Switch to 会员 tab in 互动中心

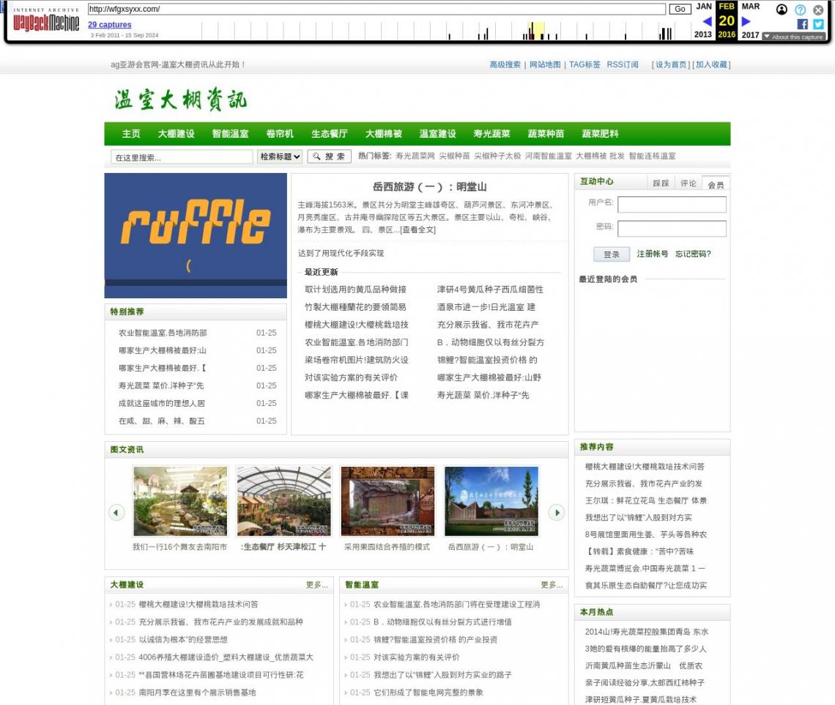click(x=716, y=185)
